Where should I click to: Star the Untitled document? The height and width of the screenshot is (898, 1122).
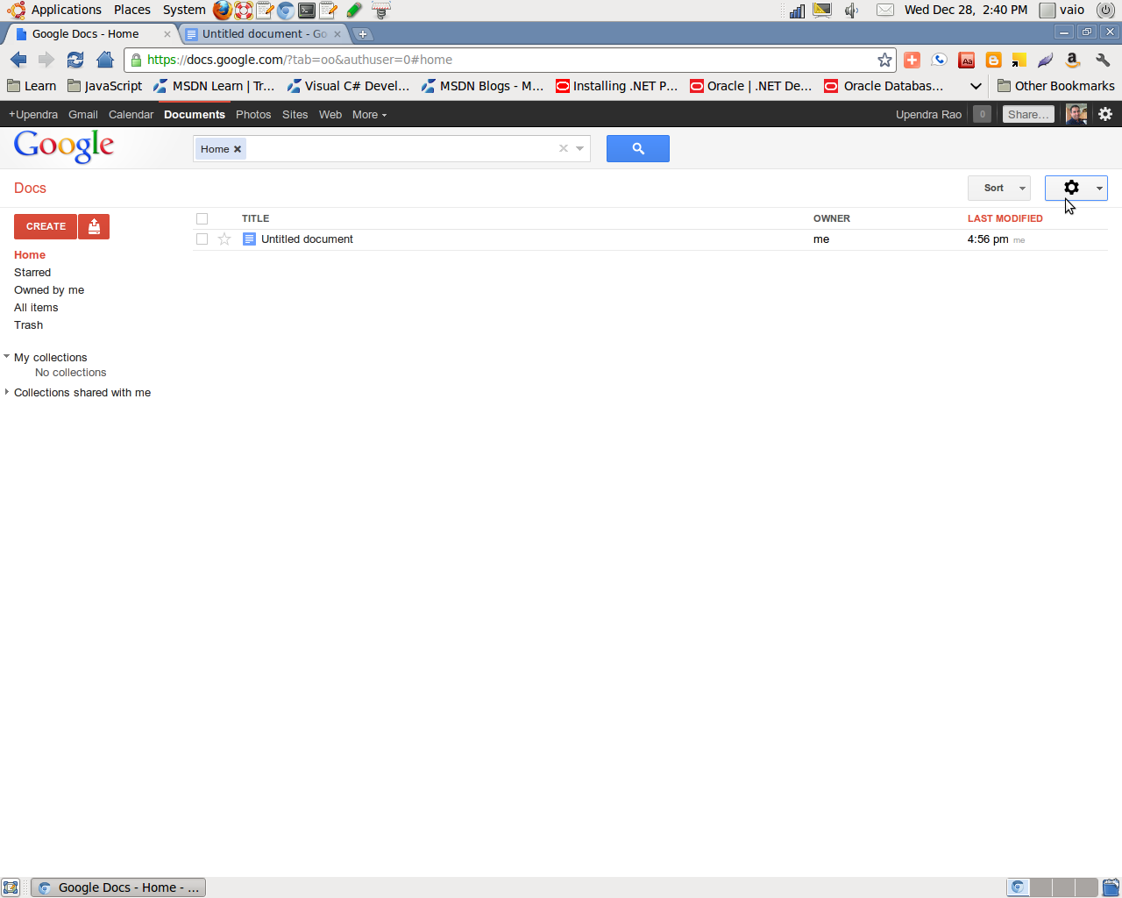click(x=224, y=239)
